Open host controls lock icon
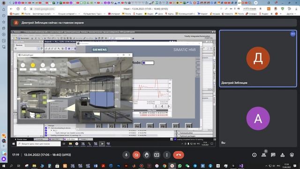The image size is (300, 169). point(292,155)
